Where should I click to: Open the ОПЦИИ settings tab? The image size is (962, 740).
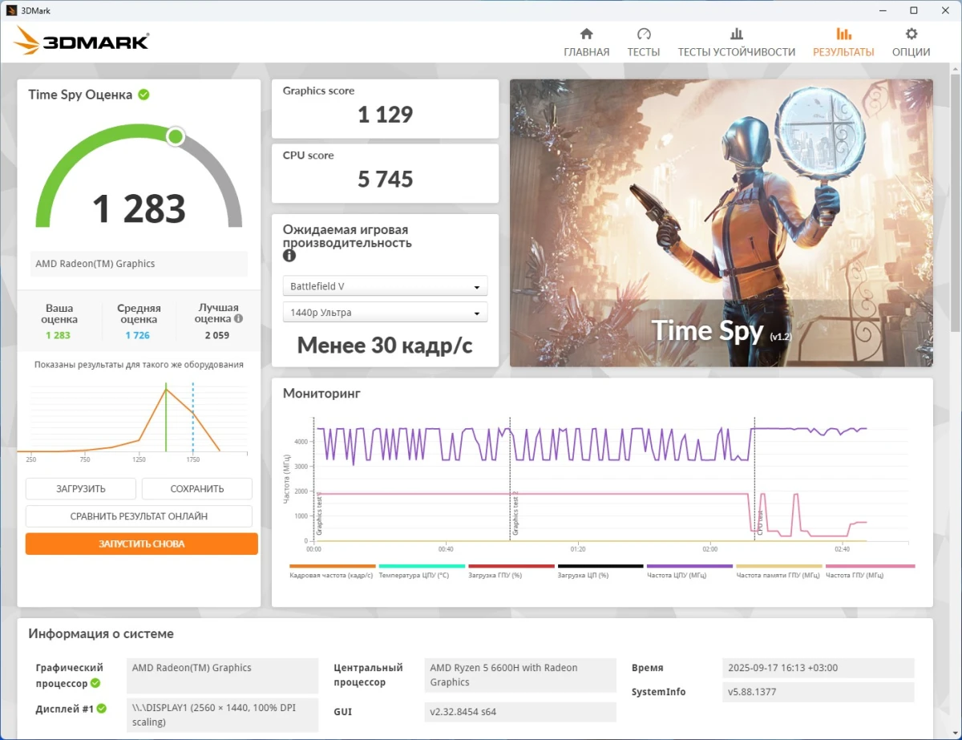click(x=911, y=42)
